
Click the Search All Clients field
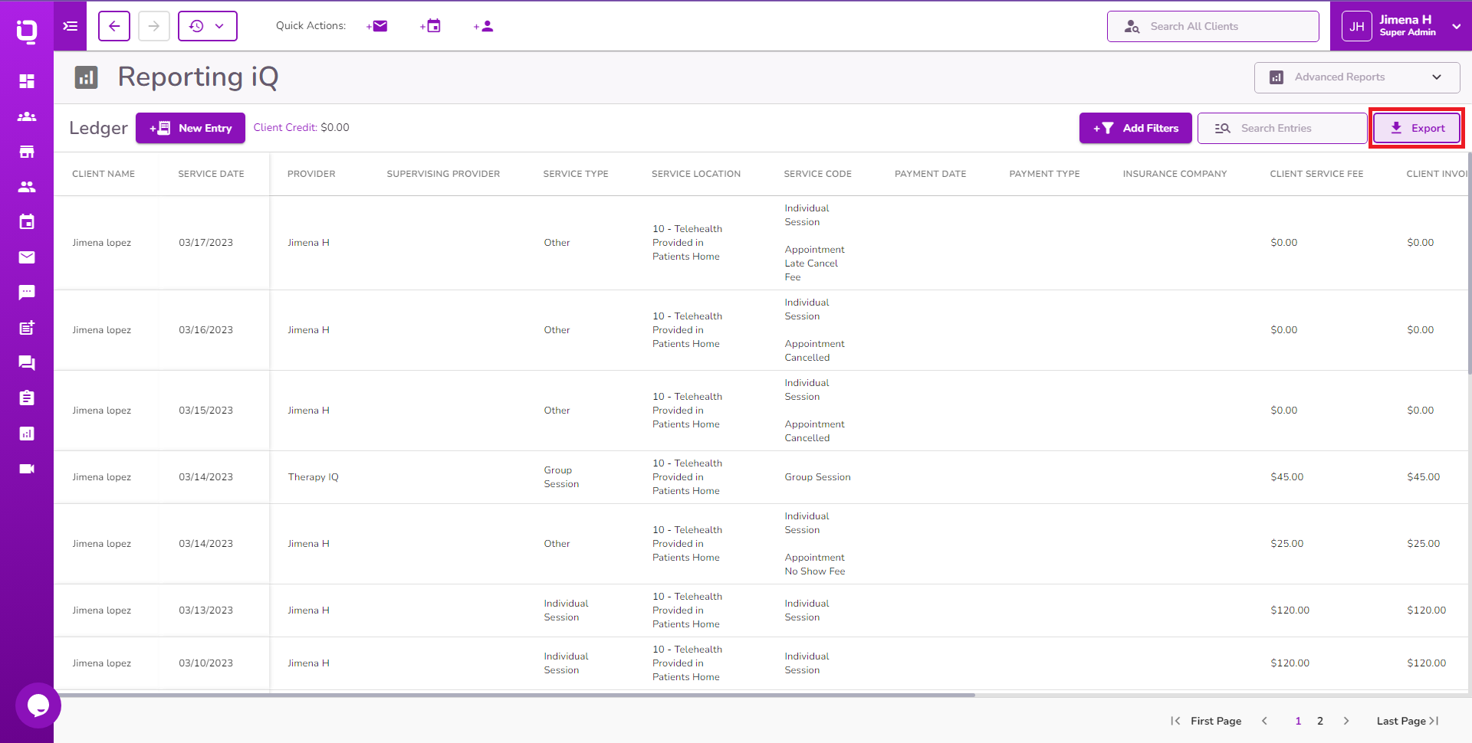coord(1213,26)
